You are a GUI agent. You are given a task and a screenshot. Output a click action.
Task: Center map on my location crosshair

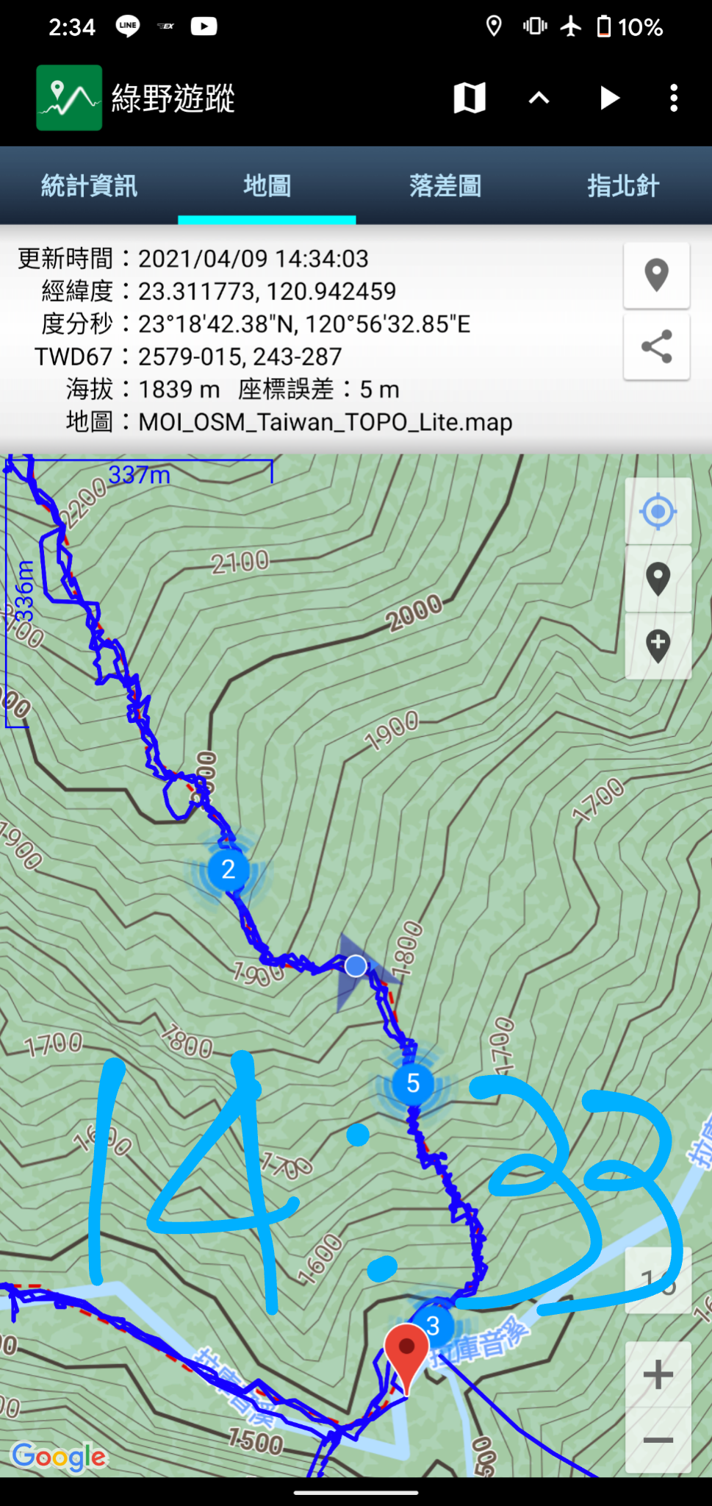[658, 511]
